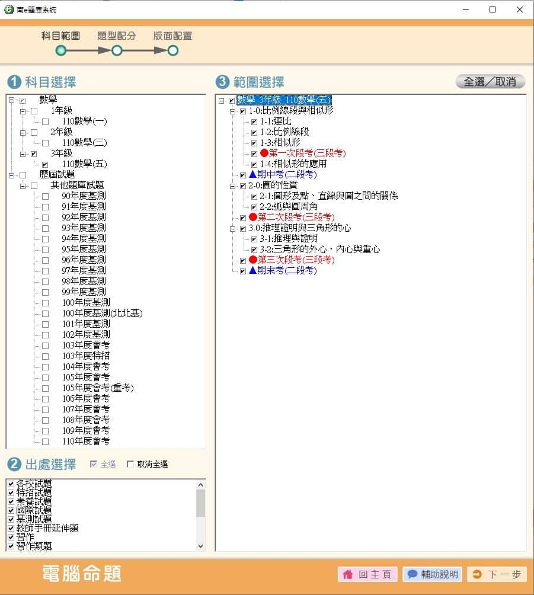The height and width of the screenshot is (595, 534).
Task: Click the source list scrollbar thumb
Action: click(x=201, y=503)
